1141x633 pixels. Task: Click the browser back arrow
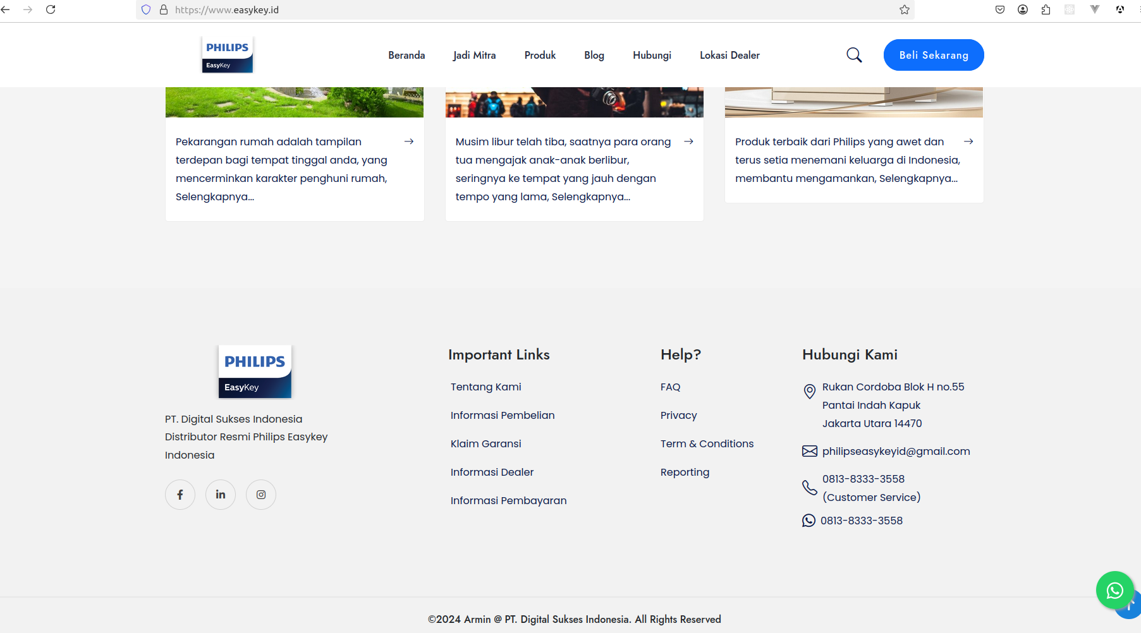click(x=6, y=9)
